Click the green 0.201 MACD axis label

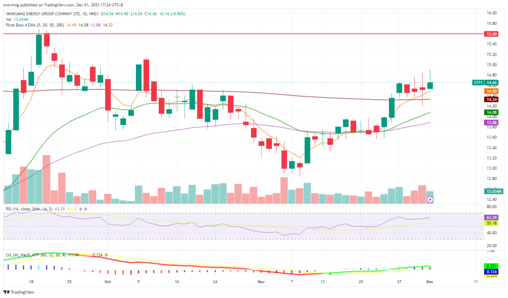pos(492,266)
